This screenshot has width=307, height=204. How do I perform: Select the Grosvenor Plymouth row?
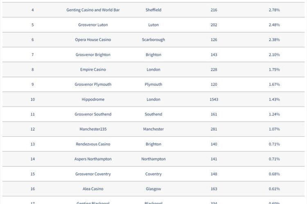[x=153, y=84]
